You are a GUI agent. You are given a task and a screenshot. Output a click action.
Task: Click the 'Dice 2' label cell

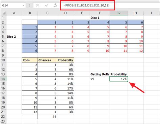14,37
